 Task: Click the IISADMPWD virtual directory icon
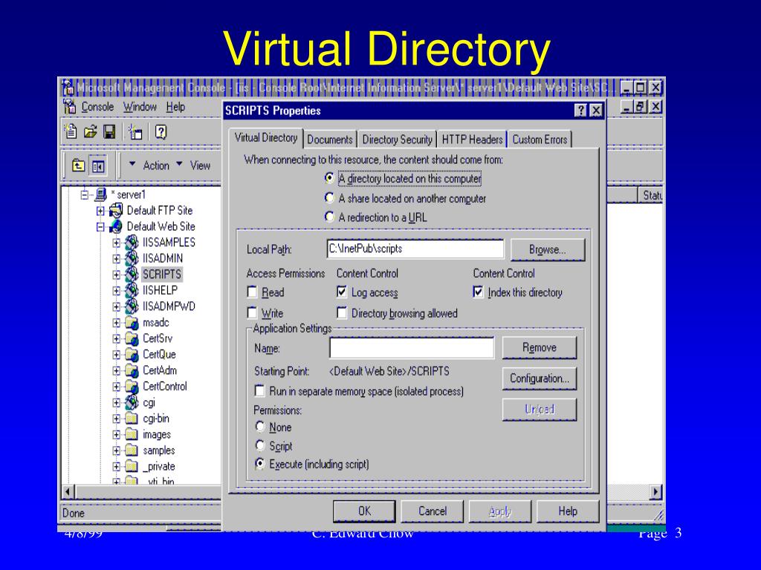132,307
